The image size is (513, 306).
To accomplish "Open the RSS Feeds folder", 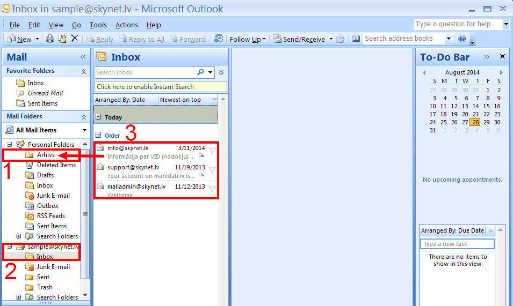I will point(50,216).
